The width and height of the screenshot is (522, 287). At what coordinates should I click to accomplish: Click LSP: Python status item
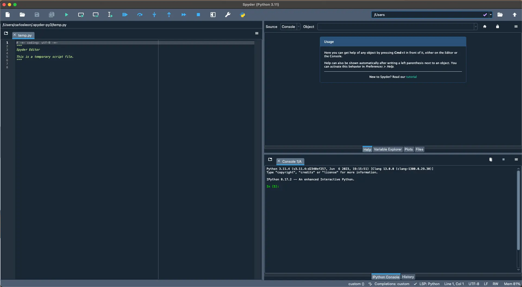point(427,284)
